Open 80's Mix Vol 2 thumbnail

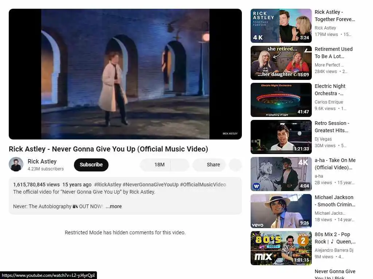281,248
